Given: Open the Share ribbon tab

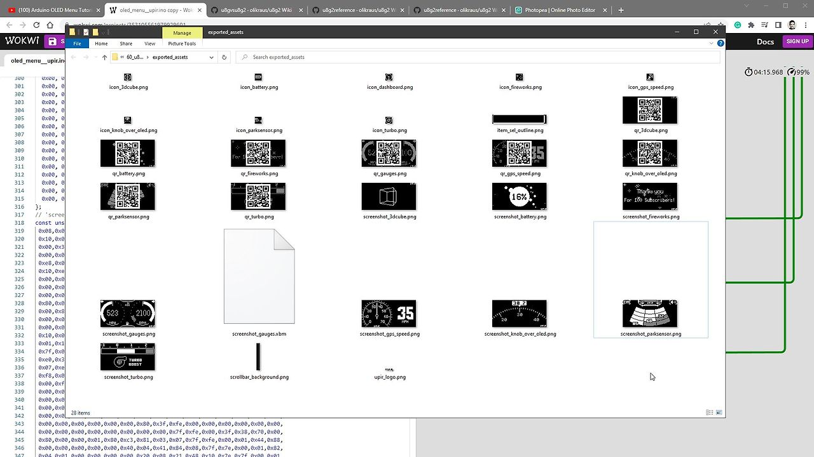Looking at the screenshot, I should pyautogui.click(x=126, y=44).
